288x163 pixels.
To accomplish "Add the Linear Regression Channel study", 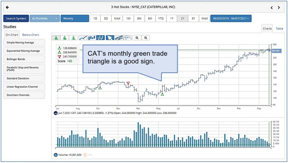I will [x=24, y=87].
